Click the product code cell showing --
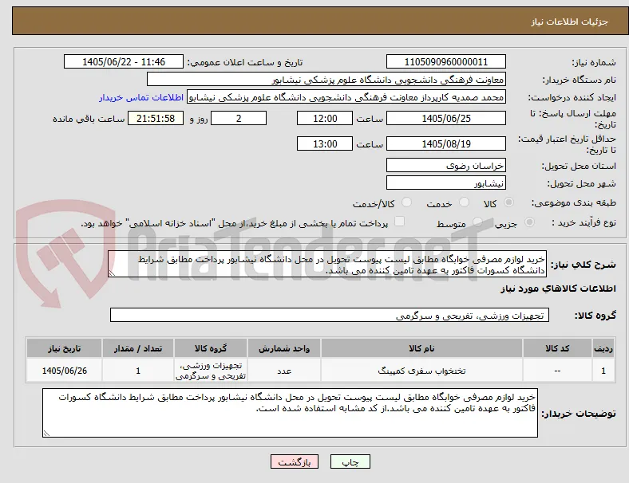This screenshot has height=483, width=629. [x=557, y=371]
